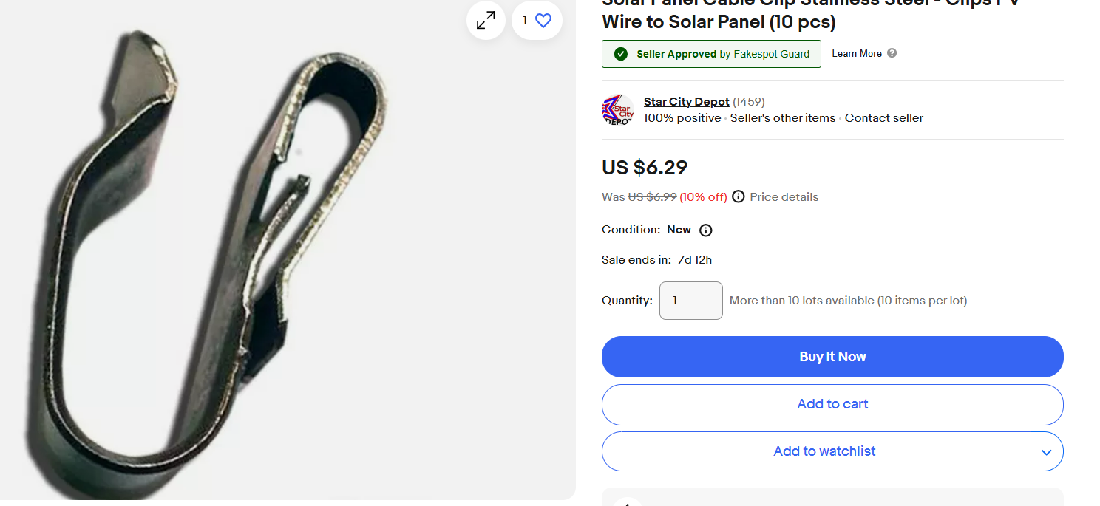Open the Price details link

coord(784,197)
